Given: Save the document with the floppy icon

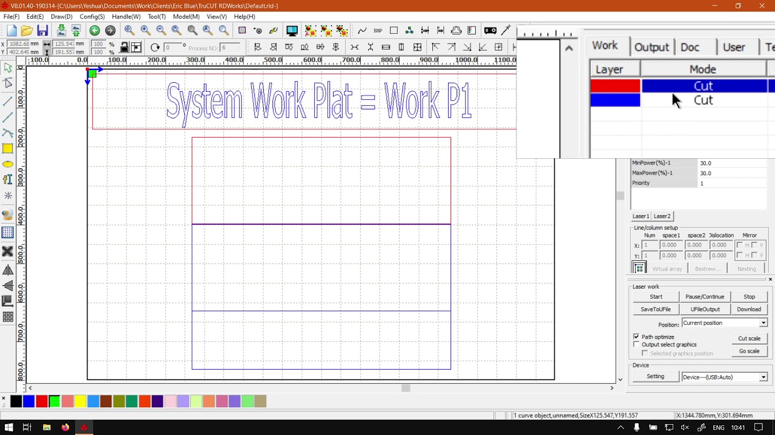Looking at the screenshot, I should point(42,31).
